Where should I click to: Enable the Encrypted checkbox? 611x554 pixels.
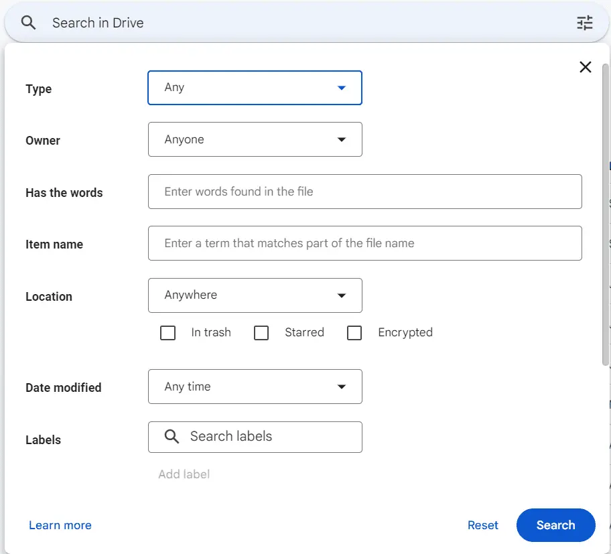pos(354,332)
